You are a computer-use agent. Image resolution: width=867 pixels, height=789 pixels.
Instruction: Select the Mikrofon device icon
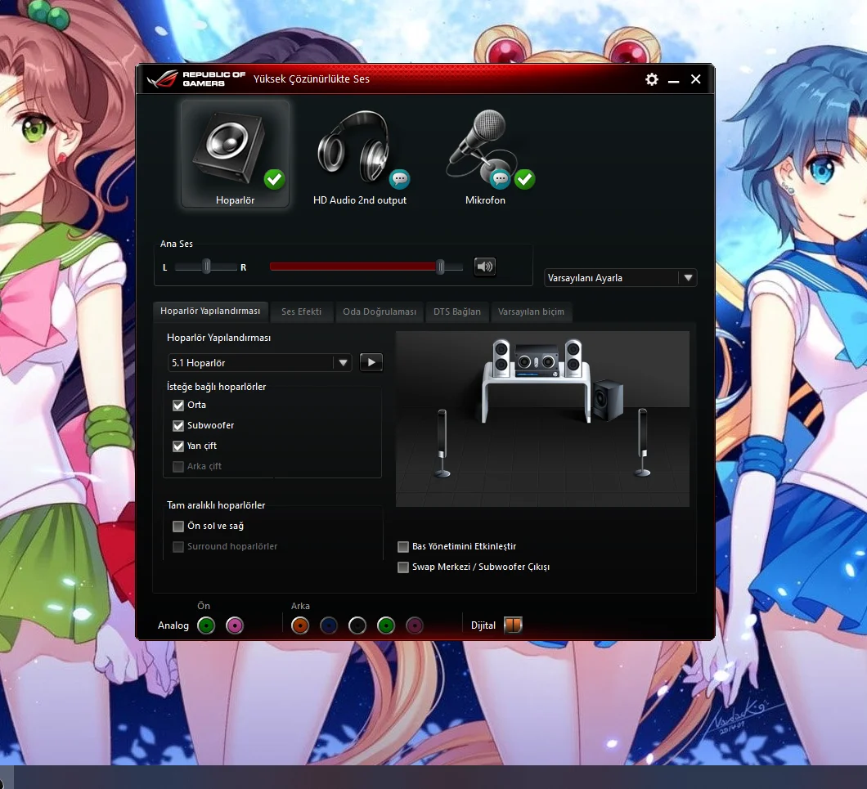pos(487,153)
